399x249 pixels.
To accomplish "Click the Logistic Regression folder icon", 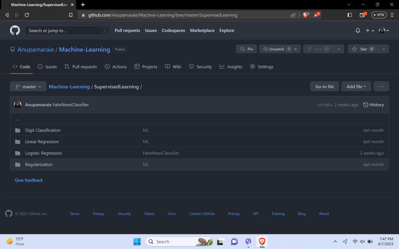I will click(x=18, y=153).
